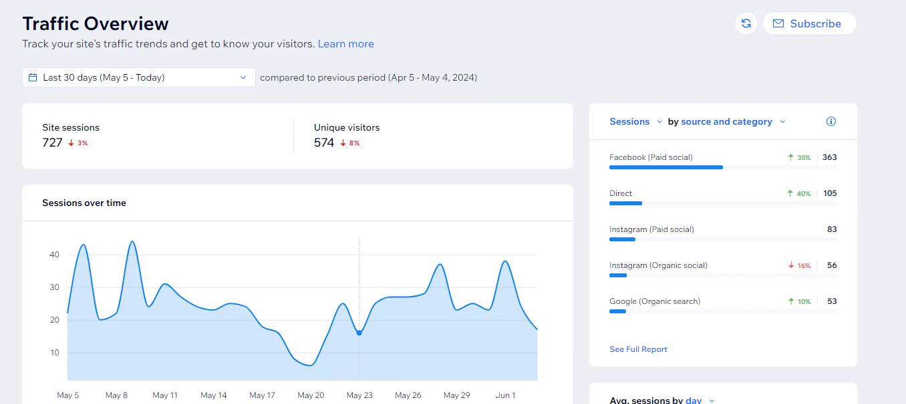Viewport: 906px width, 404px height.
Task: Click the Site sessions 3% decrease indicator
Action: click(78, 143)
